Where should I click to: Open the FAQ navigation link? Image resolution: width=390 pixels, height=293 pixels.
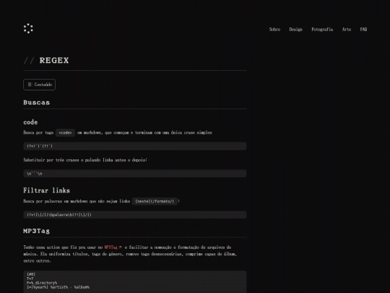click(x=363, y=30)
